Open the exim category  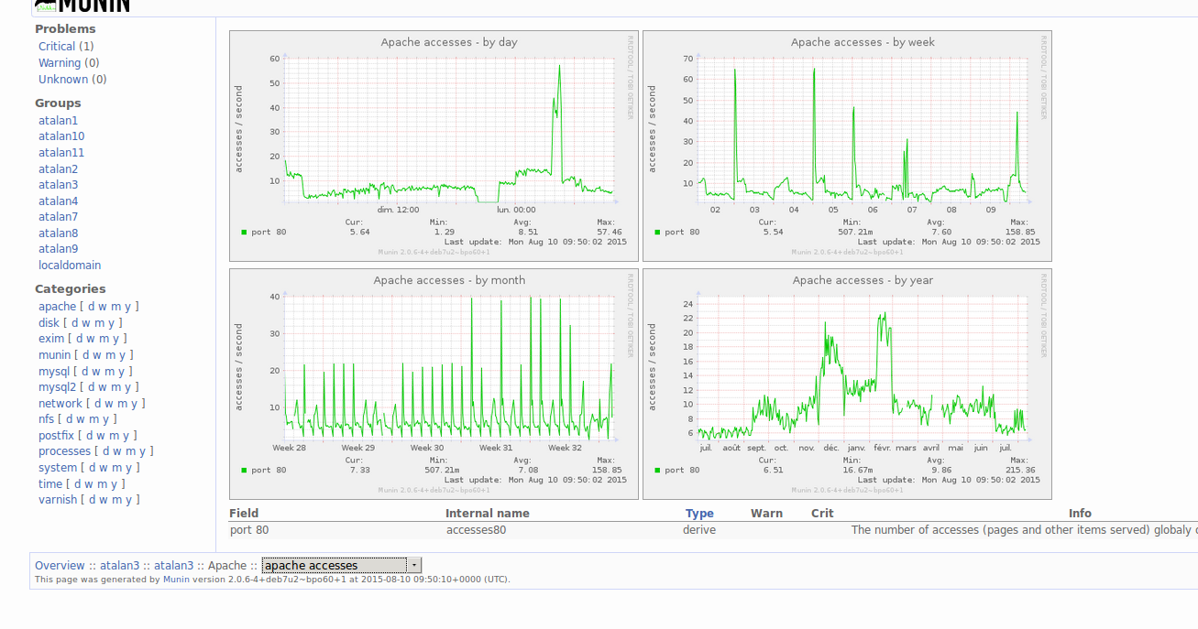51,339
